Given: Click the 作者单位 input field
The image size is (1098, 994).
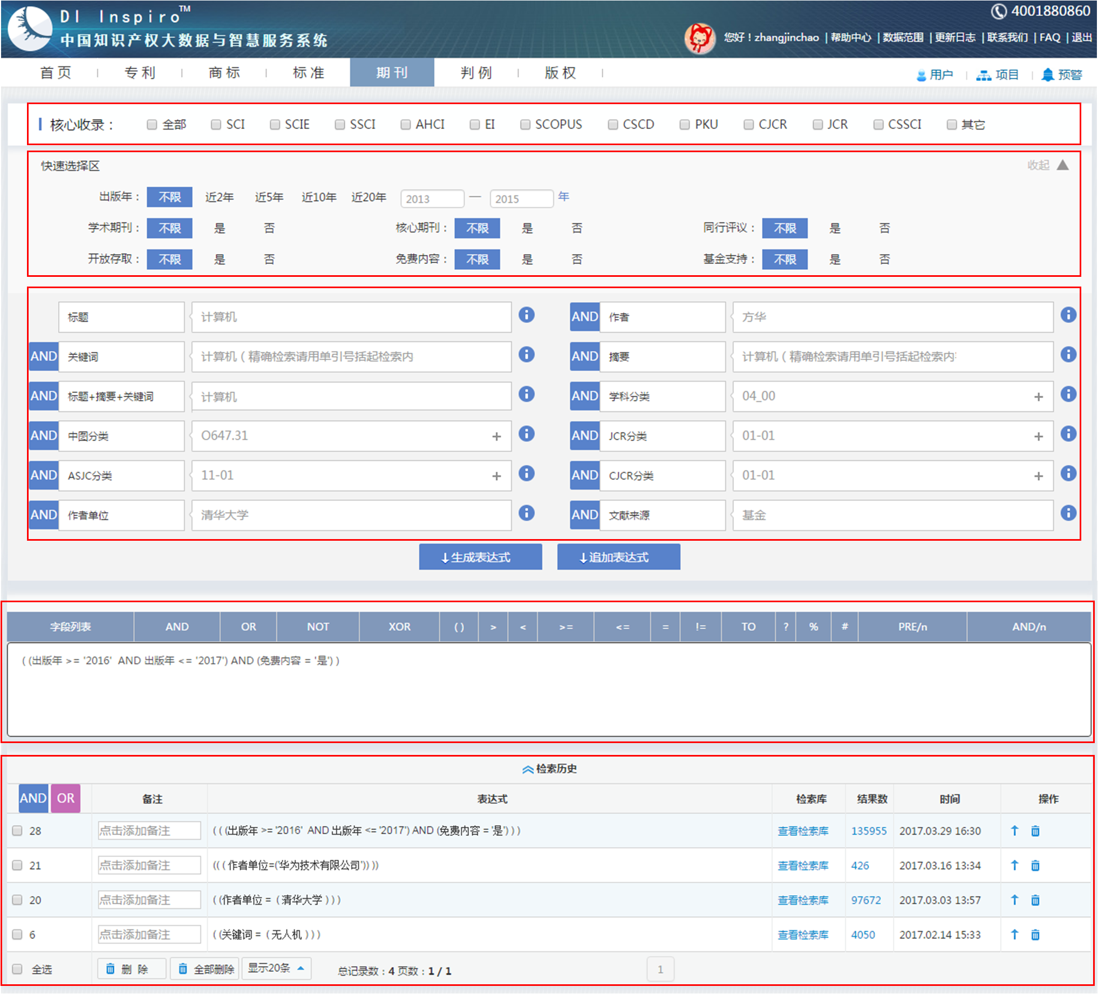Looking at the screenshot, I should click(x=351, y=515).
